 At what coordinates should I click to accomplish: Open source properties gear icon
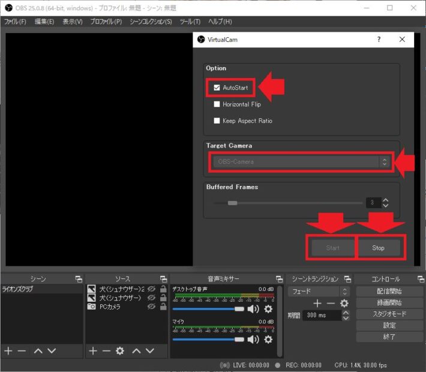pyautogui.click(x=120, y=351)
